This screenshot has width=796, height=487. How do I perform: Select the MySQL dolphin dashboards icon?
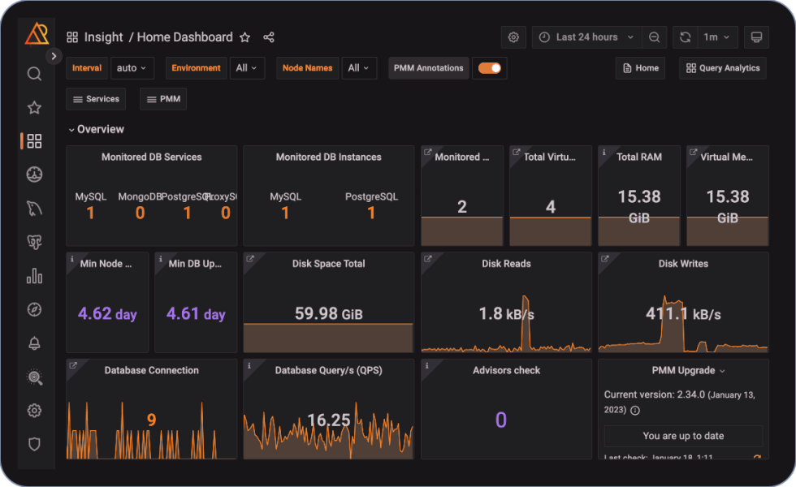tap(34, 208)
